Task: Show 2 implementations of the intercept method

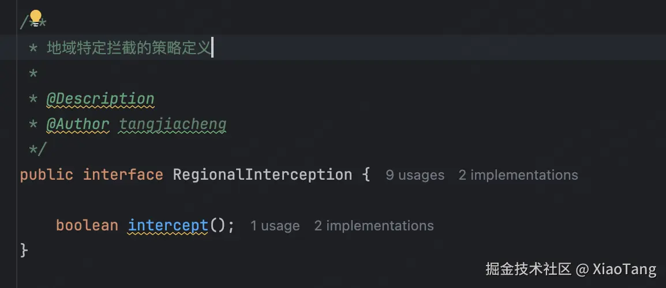Action: click(373, 226)
